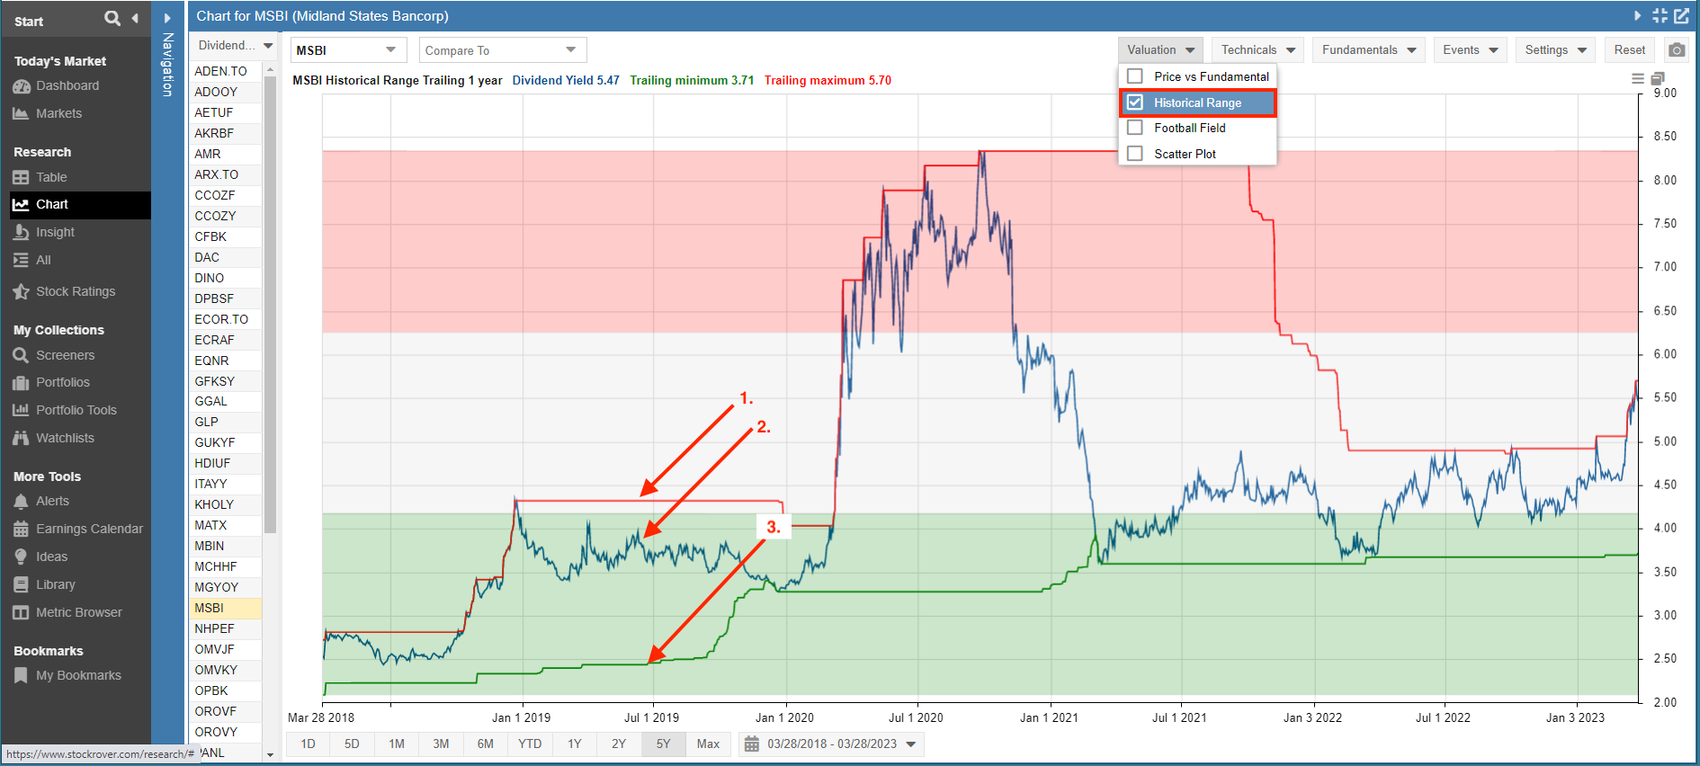1700x766 pixels.
Task: Pop out the chart in new window
Action: (x=1681, y=15)
